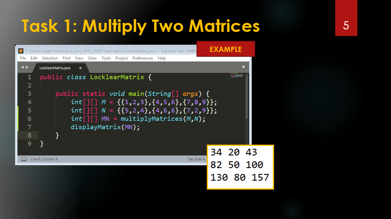Click the unsaved dot on LocklearMatrix.java tab

point(80,68)
